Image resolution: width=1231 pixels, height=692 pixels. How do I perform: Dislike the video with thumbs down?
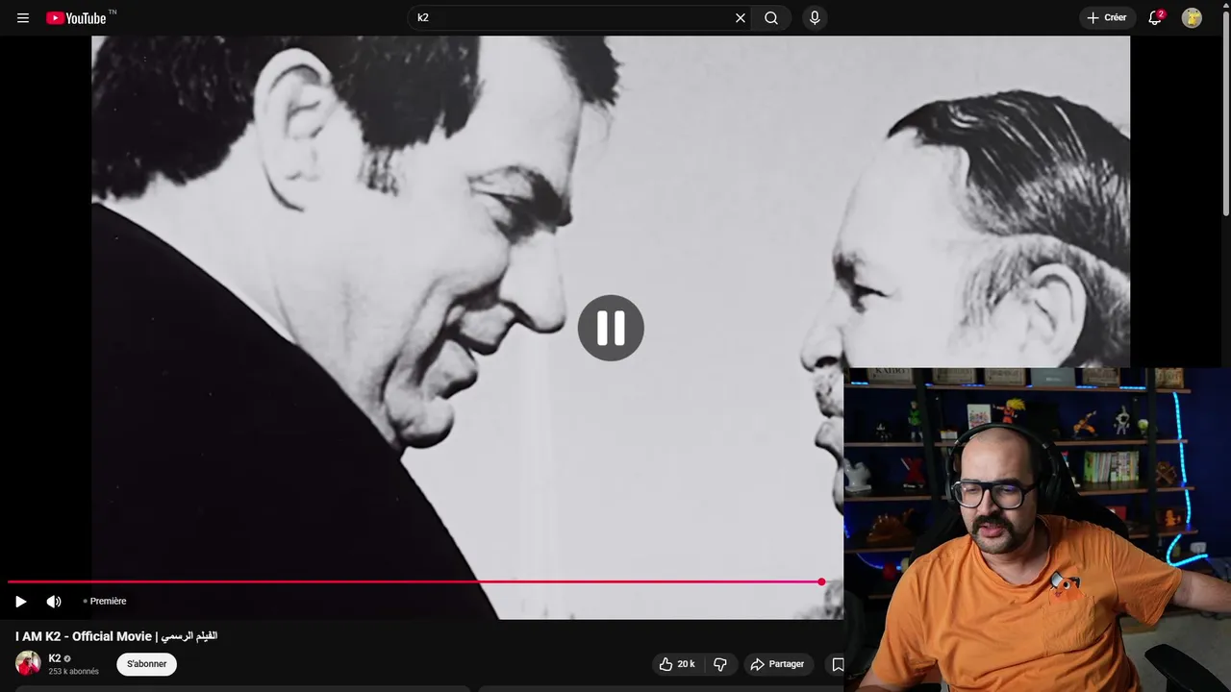720,664
